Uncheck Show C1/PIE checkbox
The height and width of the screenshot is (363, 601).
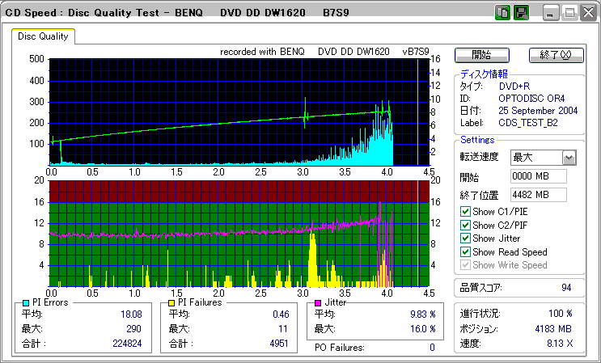point(465,212)
